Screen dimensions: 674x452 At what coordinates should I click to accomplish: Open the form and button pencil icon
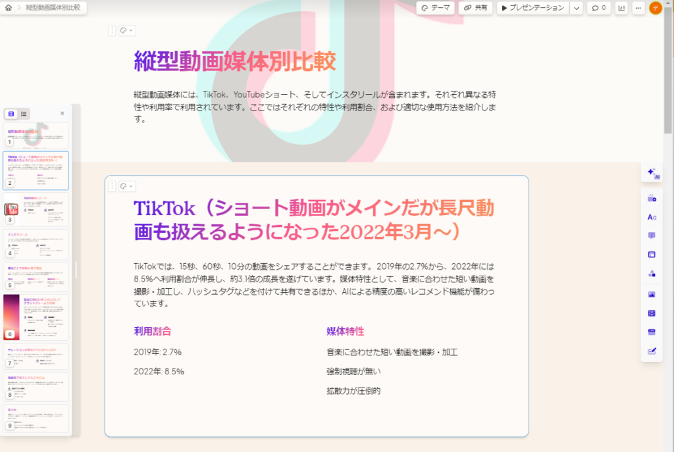click(x=652, y=351)
